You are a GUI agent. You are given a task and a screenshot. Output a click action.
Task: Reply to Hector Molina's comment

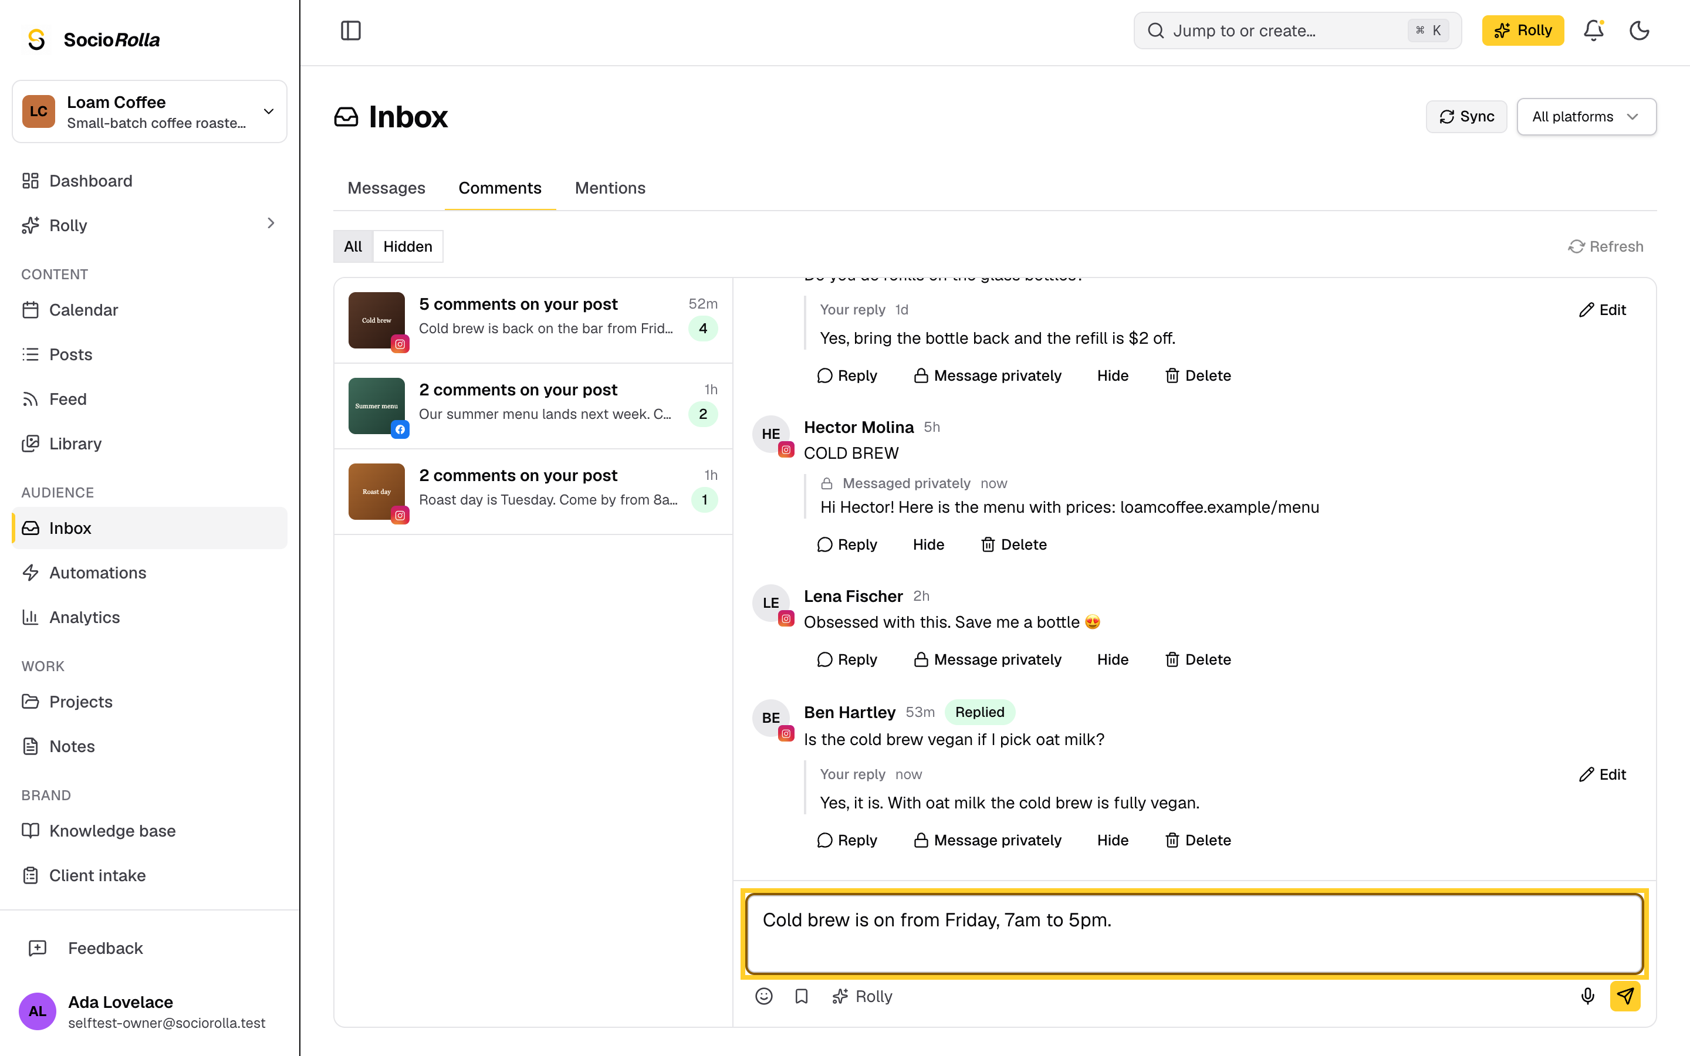point(847,545)
